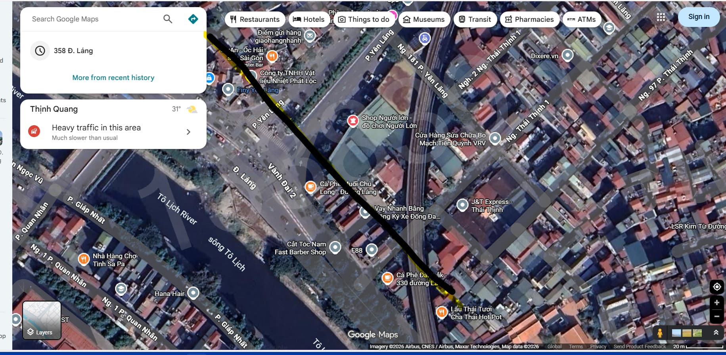The width and height of the screenshot is (726, 355).
Task: Click the Cắt Tóc Nam Fast Barber Shop pin
Action: [x=335, y=247]
